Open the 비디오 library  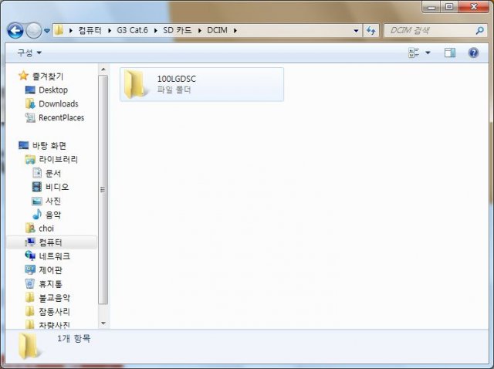[x=57, y=187]
